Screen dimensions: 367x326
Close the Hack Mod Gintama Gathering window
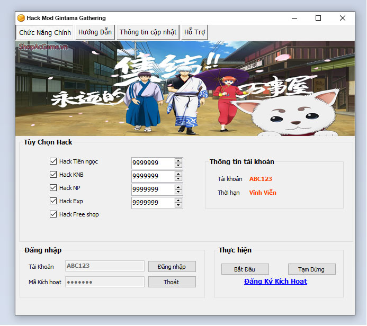[x=343, y=18]
